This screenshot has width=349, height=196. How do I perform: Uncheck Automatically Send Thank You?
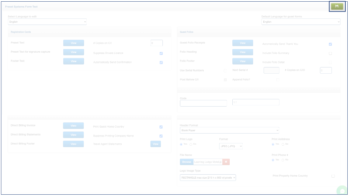pos(330,44)
